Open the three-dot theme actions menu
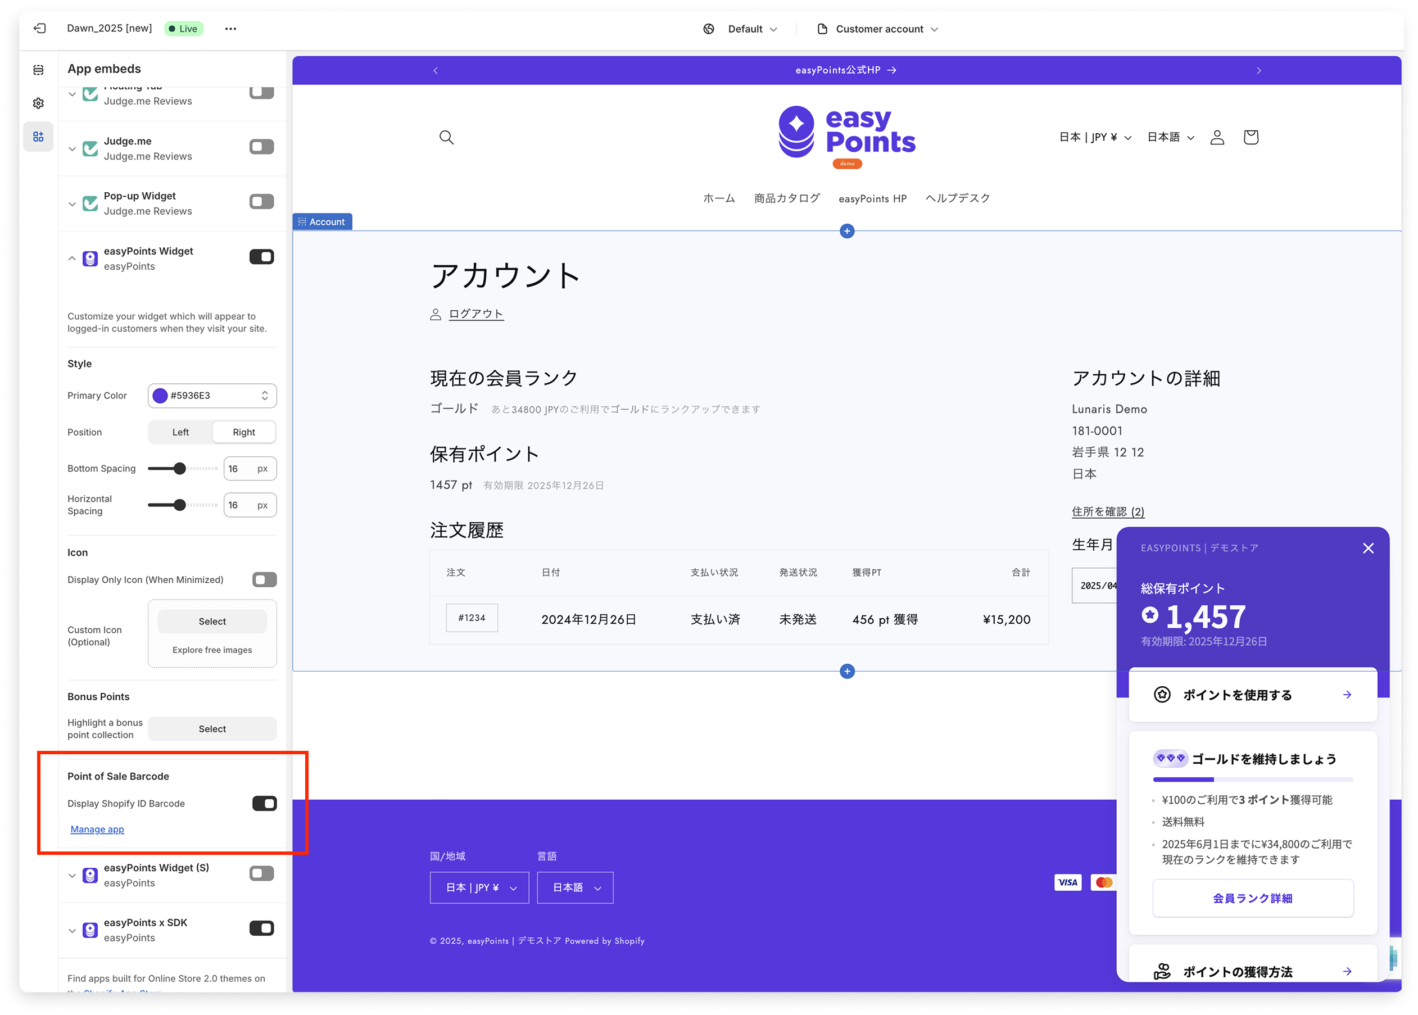The image size is (1418, 1015). click(x=230, y=28)
